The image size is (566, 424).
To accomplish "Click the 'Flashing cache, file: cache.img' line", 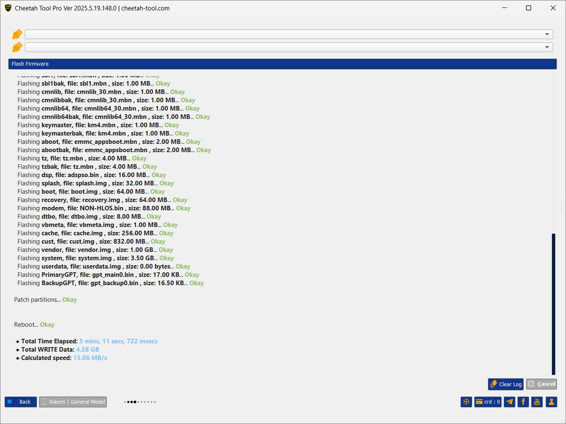I will click(x=95, y=233).
